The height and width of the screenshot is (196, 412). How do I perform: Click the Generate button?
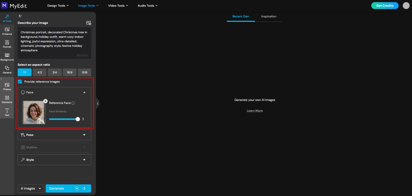(68, 188)
